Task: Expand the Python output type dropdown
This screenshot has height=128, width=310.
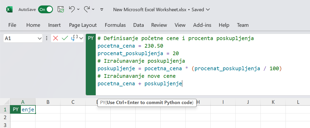Action: click(81, 39)
